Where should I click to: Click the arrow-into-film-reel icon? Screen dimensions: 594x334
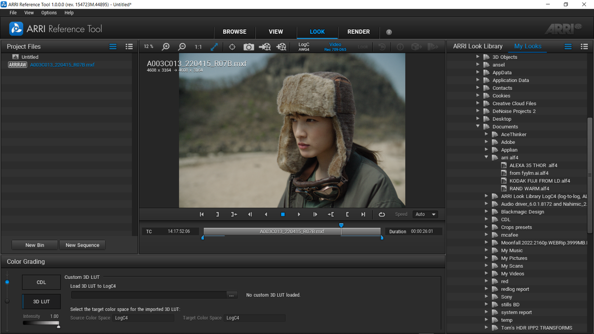coord(265,46)
